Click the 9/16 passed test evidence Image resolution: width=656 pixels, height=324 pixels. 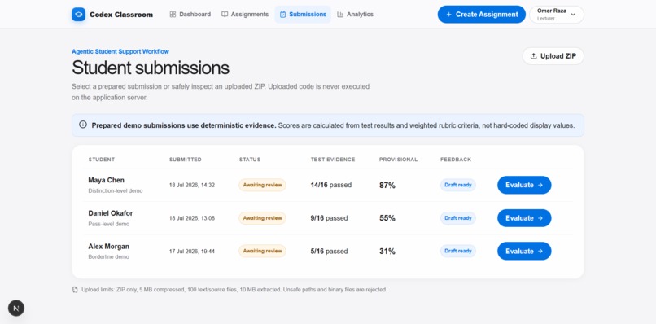click(330, 218)
